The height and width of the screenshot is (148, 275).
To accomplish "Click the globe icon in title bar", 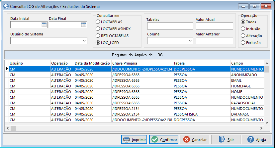I will tap(6, 6).
